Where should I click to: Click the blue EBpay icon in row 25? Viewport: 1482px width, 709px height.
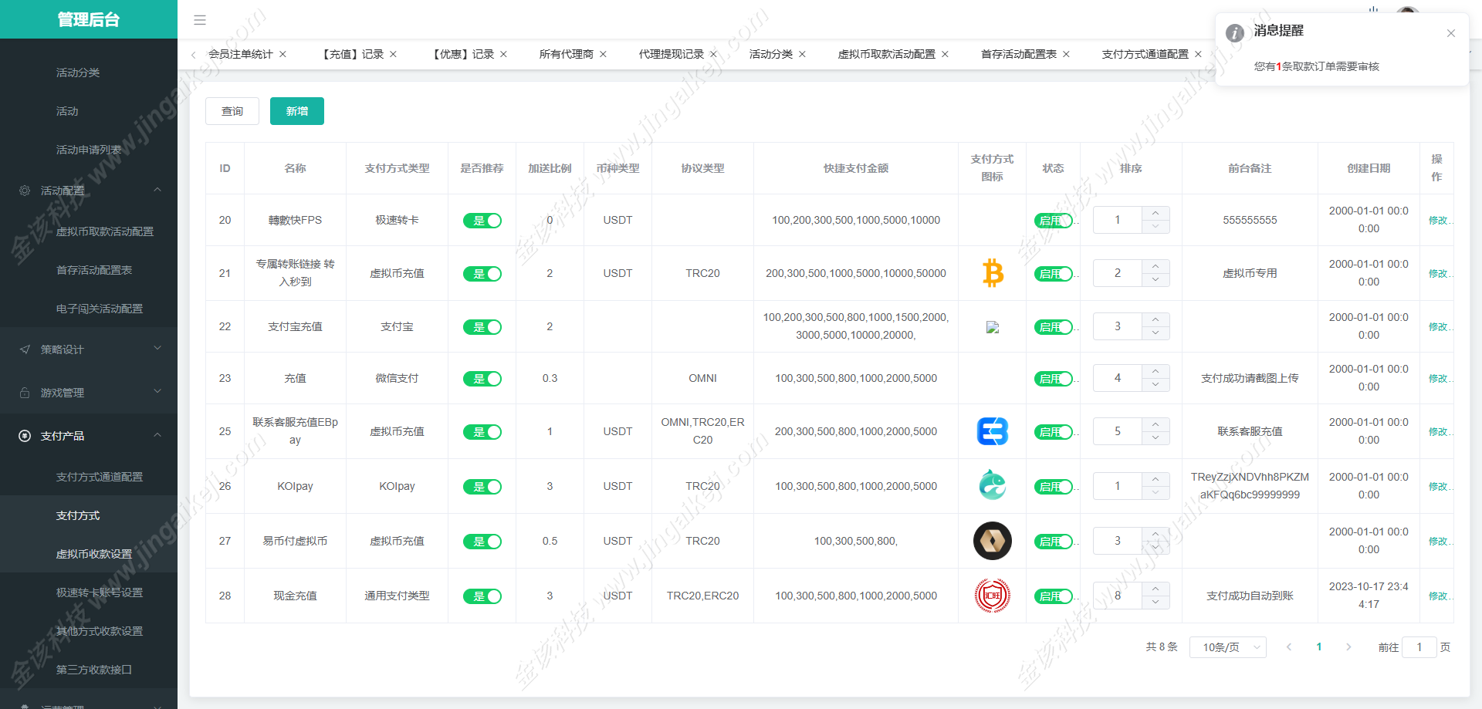point(993,431)
